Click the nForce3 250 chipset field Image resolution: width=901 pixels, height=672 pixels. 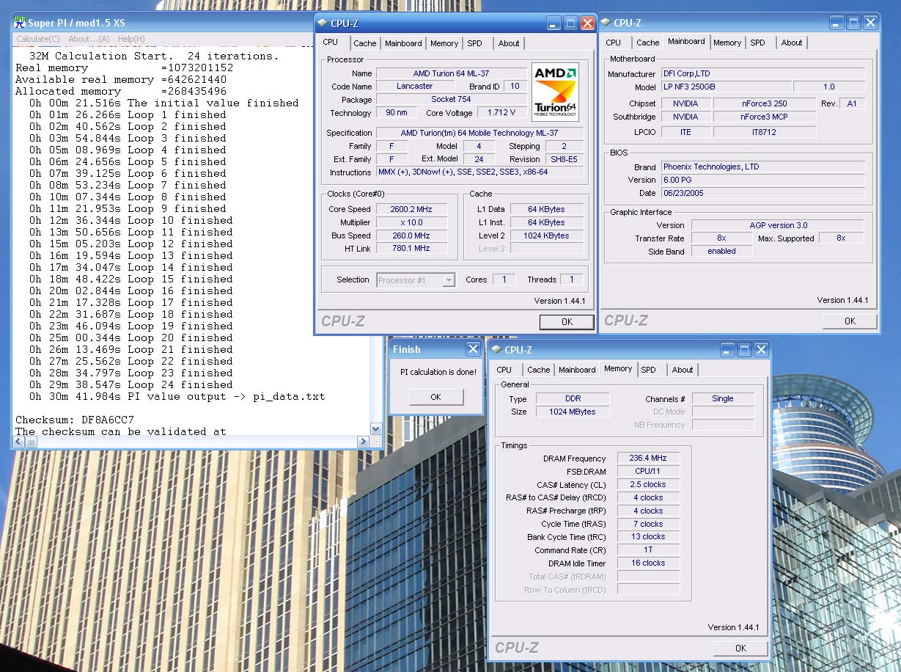pyautogui.click(x=765, y=103)
